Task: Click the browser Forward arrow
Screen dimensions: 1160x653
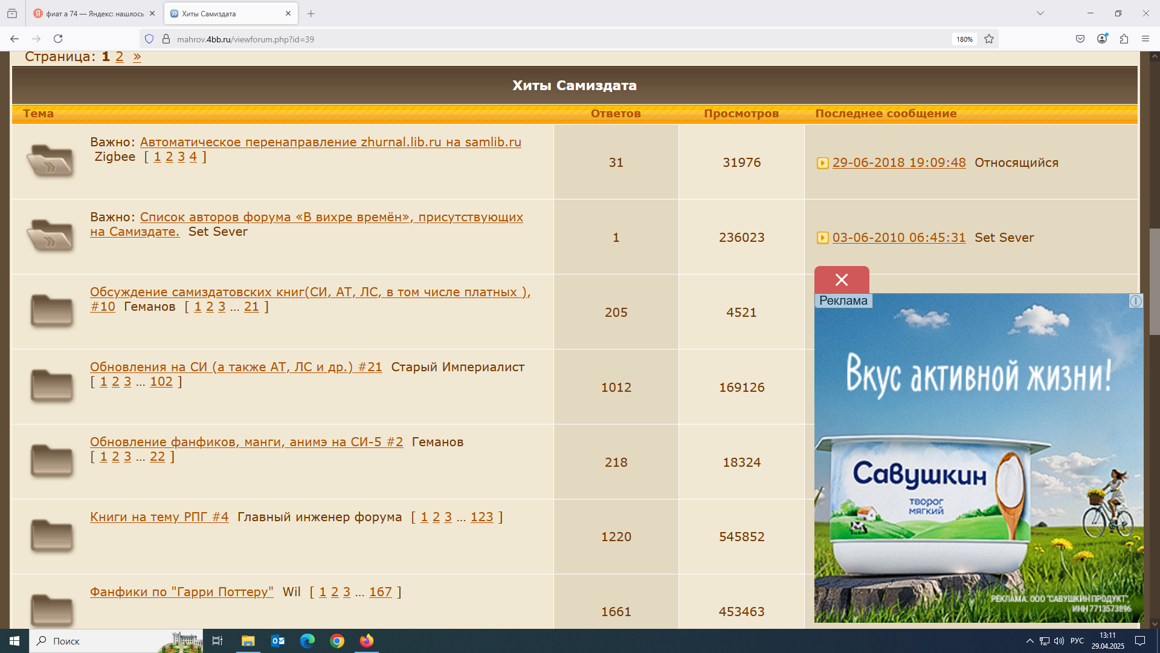Action: pyautogui.click(x=36, y=39)
